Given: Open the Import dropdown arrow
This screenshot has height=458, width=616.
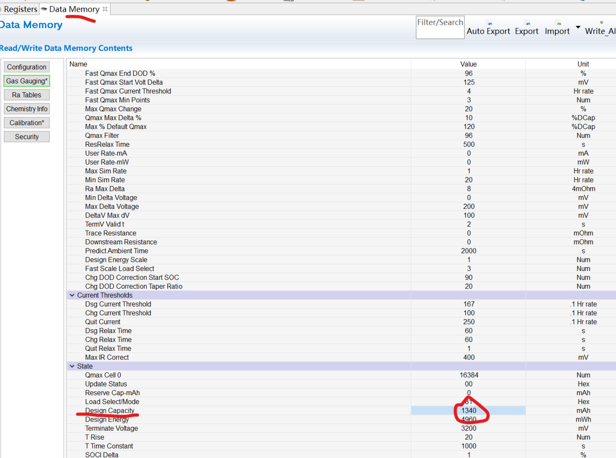Looking at the screenshot, I should [x=578, y=27].
